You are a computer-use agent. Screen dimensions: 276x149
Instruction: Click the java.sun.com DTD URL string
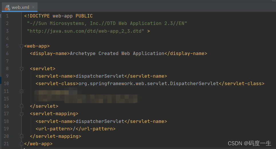click(86, 31)
